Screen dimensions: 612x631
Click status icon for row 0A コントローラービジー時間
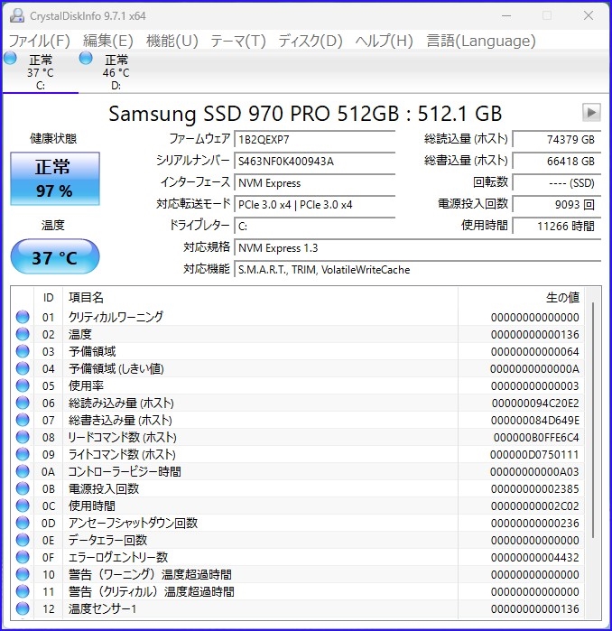click(x=23, y=471)
